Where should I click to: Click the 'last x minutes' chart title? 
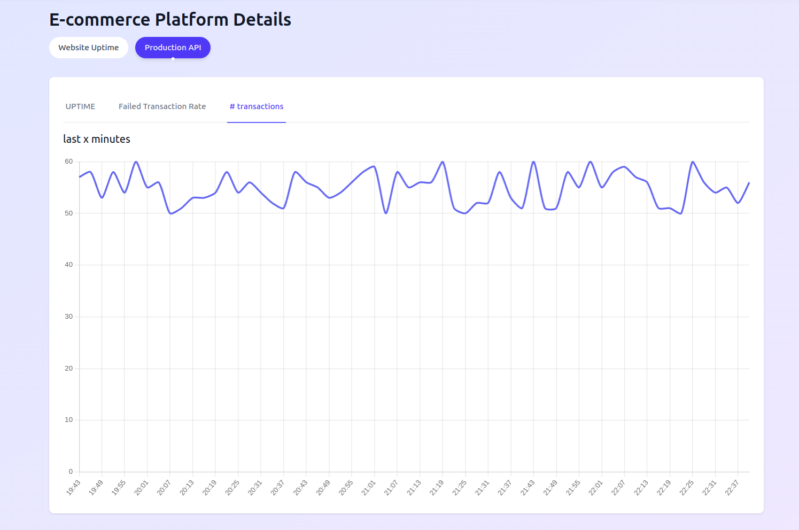(x=97, y=139)
